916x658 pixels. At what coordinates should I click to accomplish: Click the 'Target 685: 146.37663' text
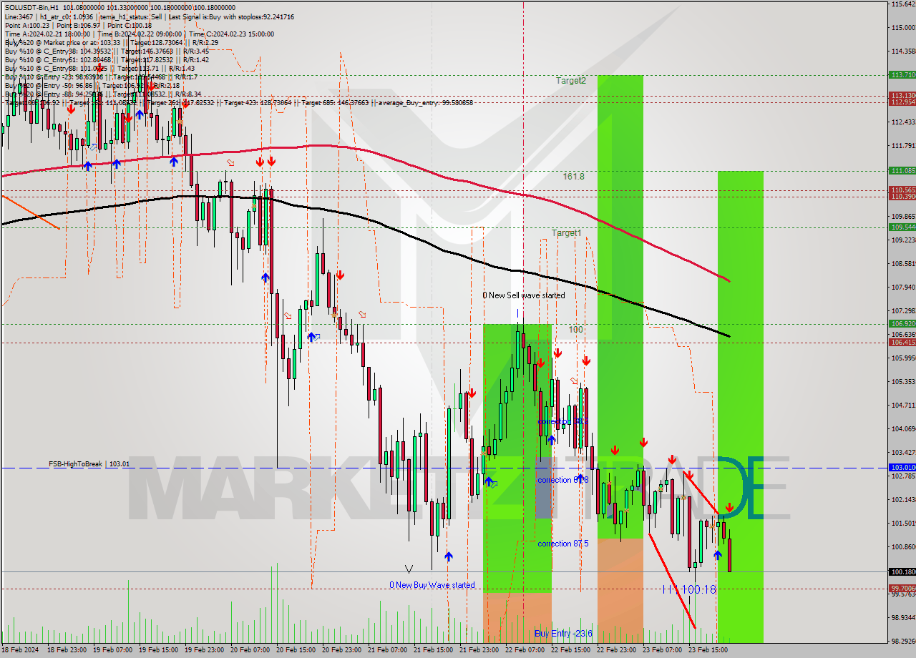coord(335,102)
